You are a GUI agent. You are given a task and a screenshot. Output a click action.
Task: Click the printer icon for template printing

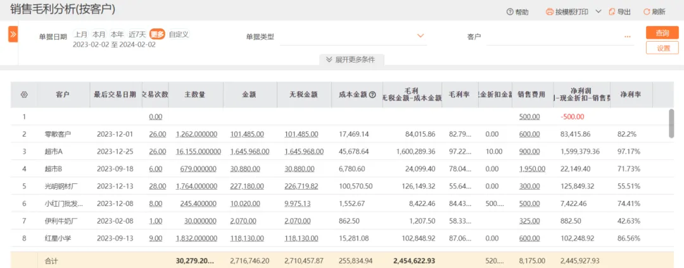(550, 12)
